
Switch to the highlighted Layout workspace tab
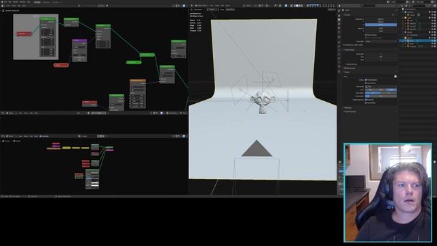(x=37, y=2)
